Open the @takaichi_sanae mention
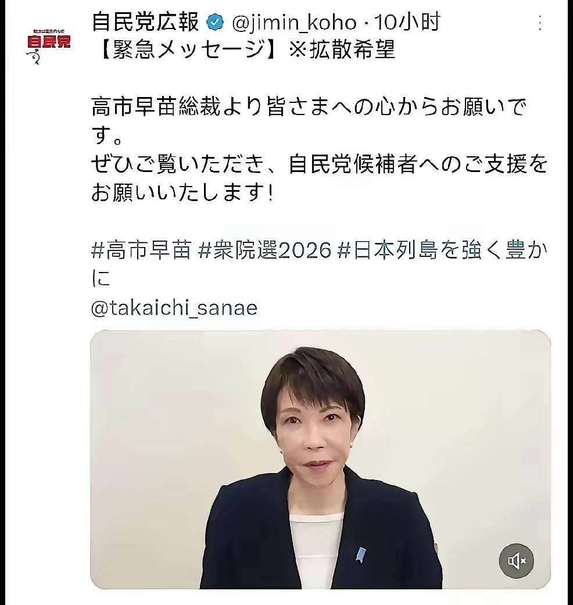The height and width of the screenshot is (605, 573). pos(174,308)
